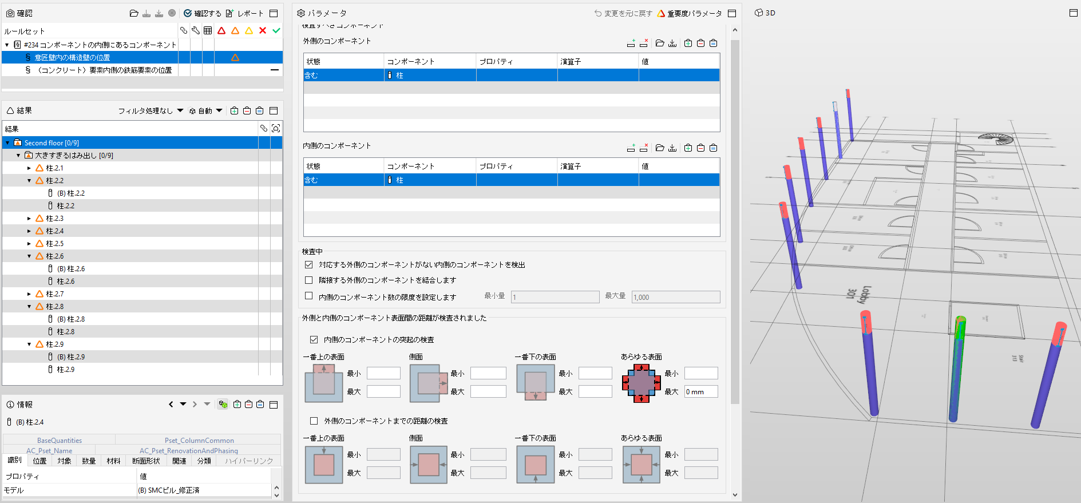Image resolution: width=1081 pixels, height=503 pixels.
Task: Collapse the Second floor [0/9] node
Action: (7, 143)
